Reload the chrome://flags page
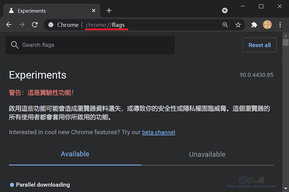Screen dimensions: 289x192 pyautogui.click(x=35, y=24)
